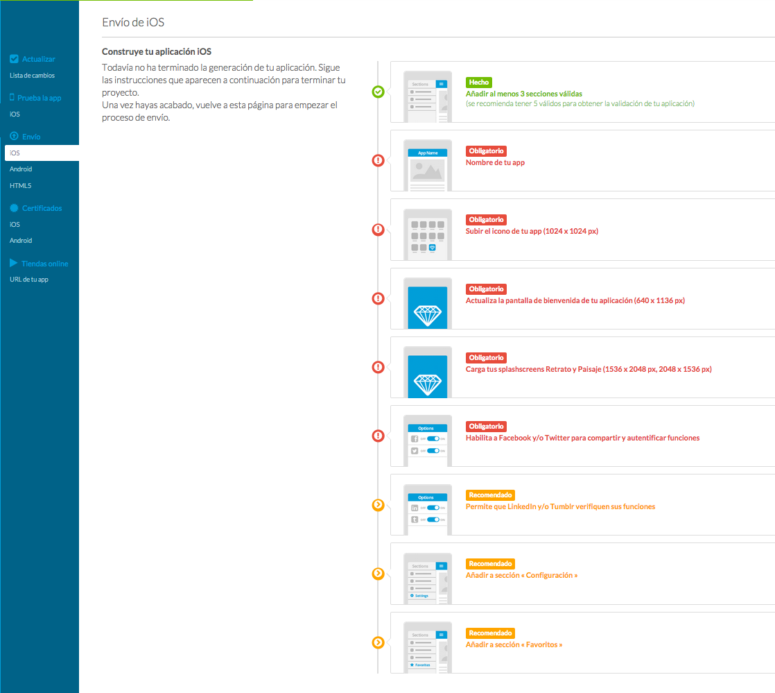Select HTML5 in the Envío menu
Viewport: 775px width, 693px height.
[x=20, y=186]
